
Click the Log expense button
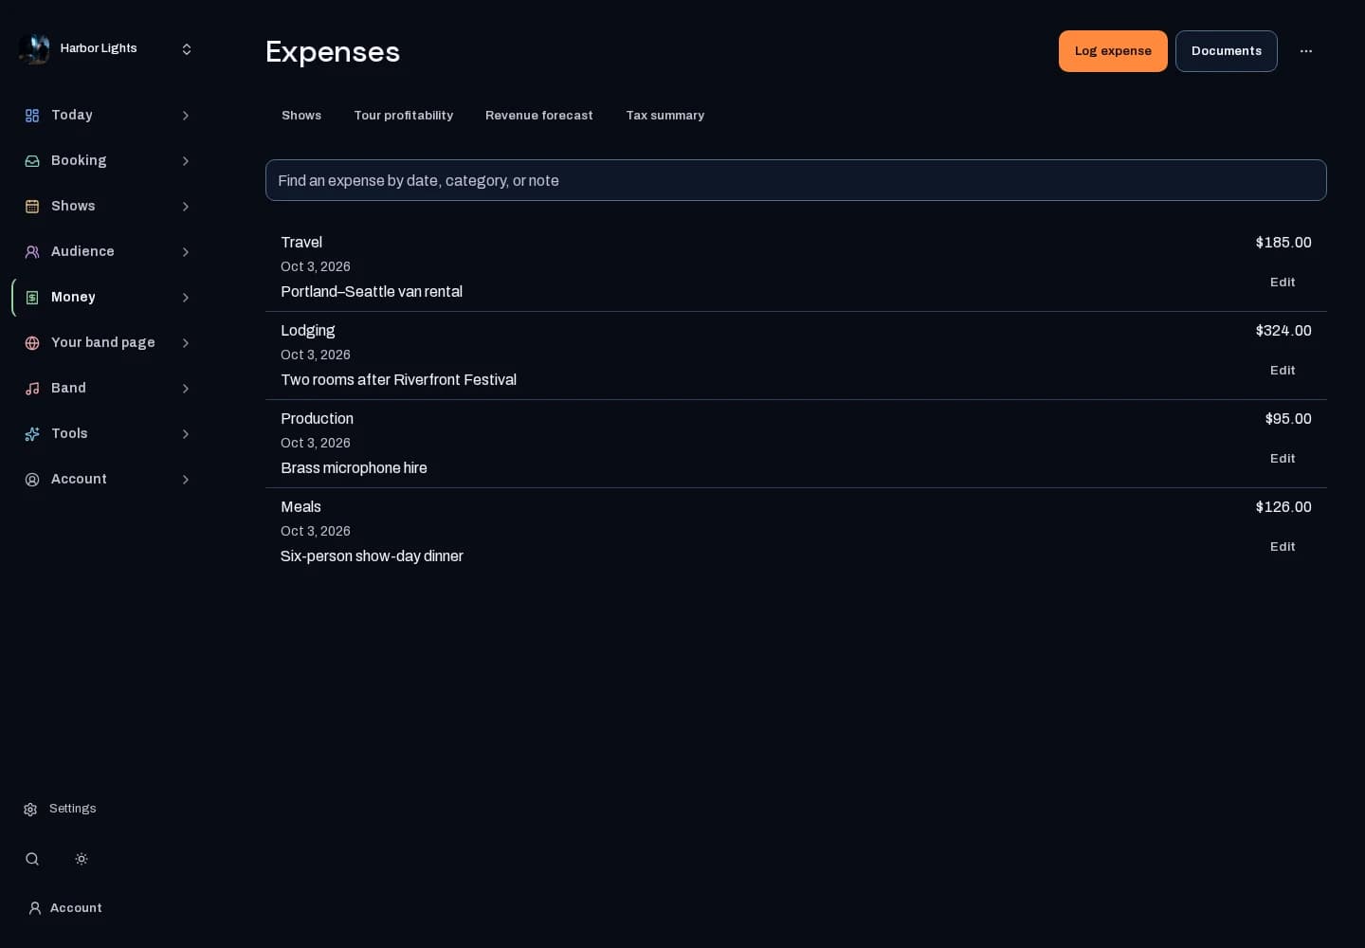[1113, 51]
